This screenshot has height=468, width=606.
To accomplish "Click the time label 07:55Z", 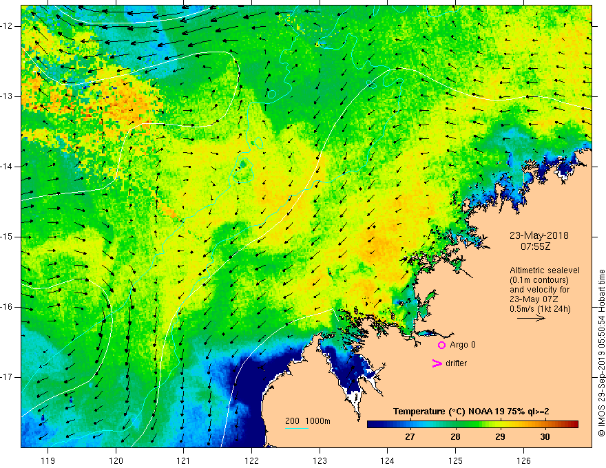I will (536, 246).
